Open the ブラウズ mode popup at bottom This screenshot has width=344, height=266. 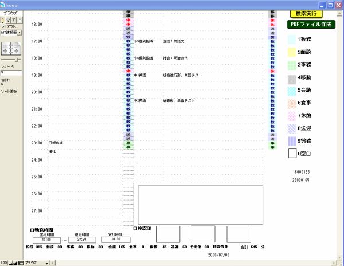coord(37,262)
